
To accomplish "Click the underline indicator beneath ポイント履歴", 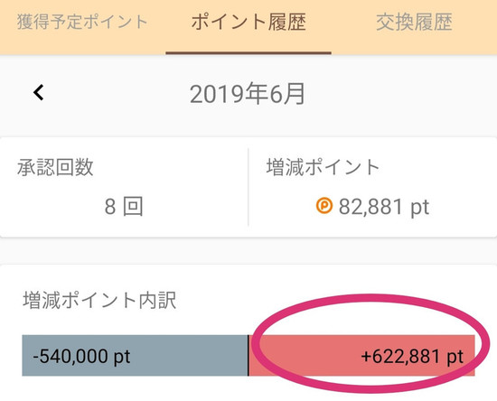I will coord(248,53).
